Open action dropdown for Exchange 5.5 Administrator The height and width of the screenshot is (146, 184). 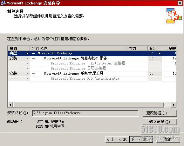tap(27, 79)
